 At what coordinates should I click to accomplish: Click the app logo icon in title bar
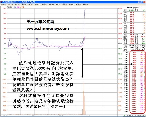coord(1,2)
